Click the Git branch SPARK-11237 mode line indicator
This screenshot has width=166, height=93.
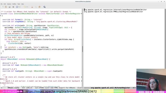[55, 88]
